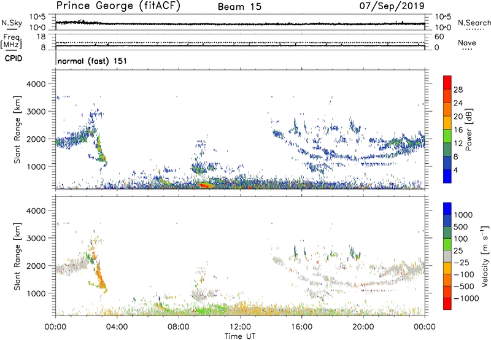Select the 'Freq. [MHz]' axis label

(12, 42)
